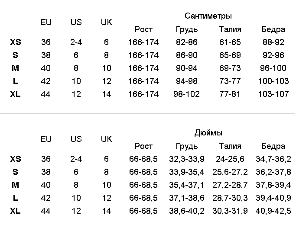The image size is (296, 225).
Task: Click Бедра header in centimeters table
Action: coord(273,29)
